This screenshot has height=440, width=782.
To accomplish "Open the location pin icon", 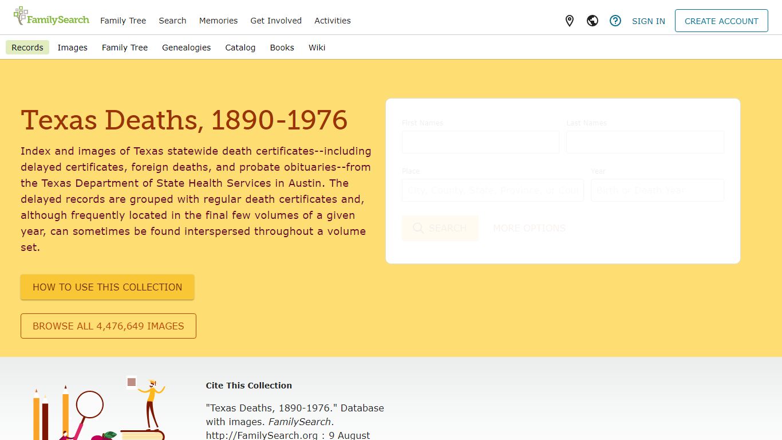I will click(x=570, y=21).
